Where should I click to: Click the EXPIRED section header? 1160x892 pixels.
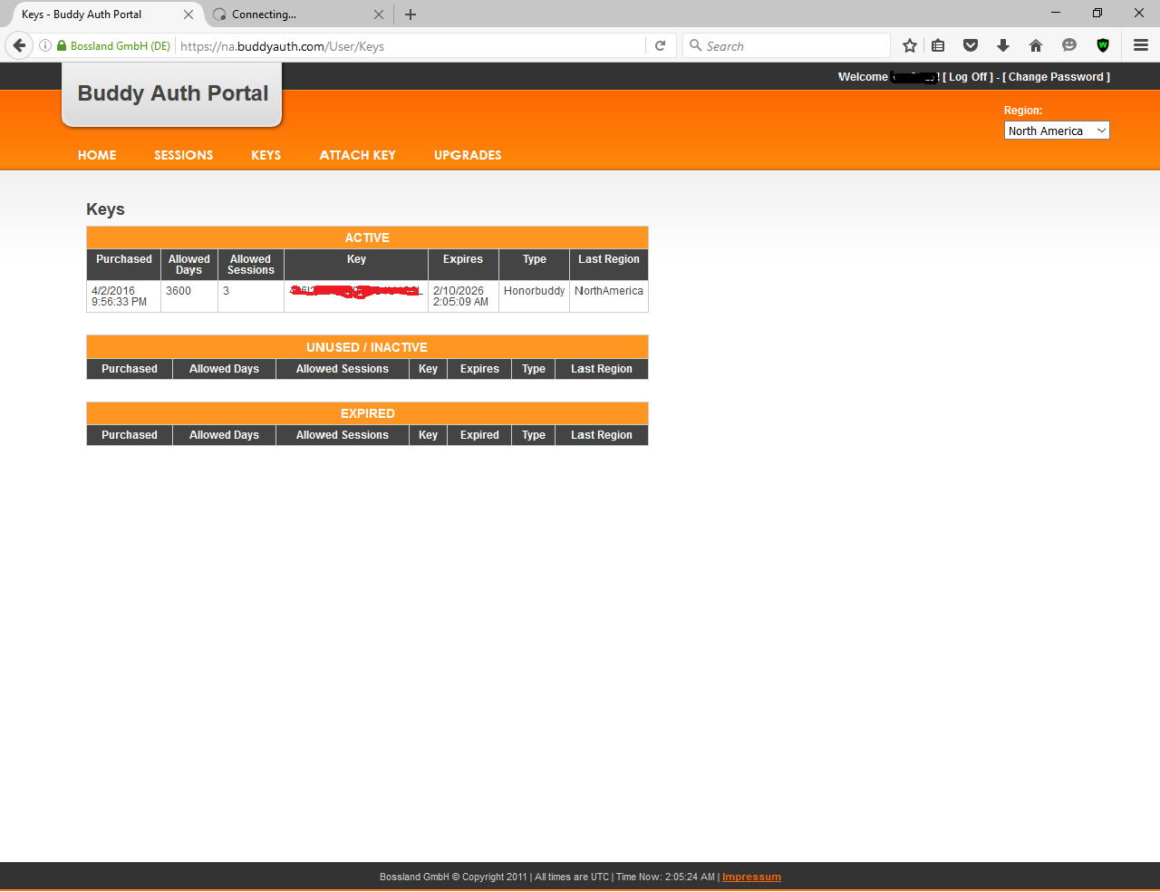tap(367, 413)
